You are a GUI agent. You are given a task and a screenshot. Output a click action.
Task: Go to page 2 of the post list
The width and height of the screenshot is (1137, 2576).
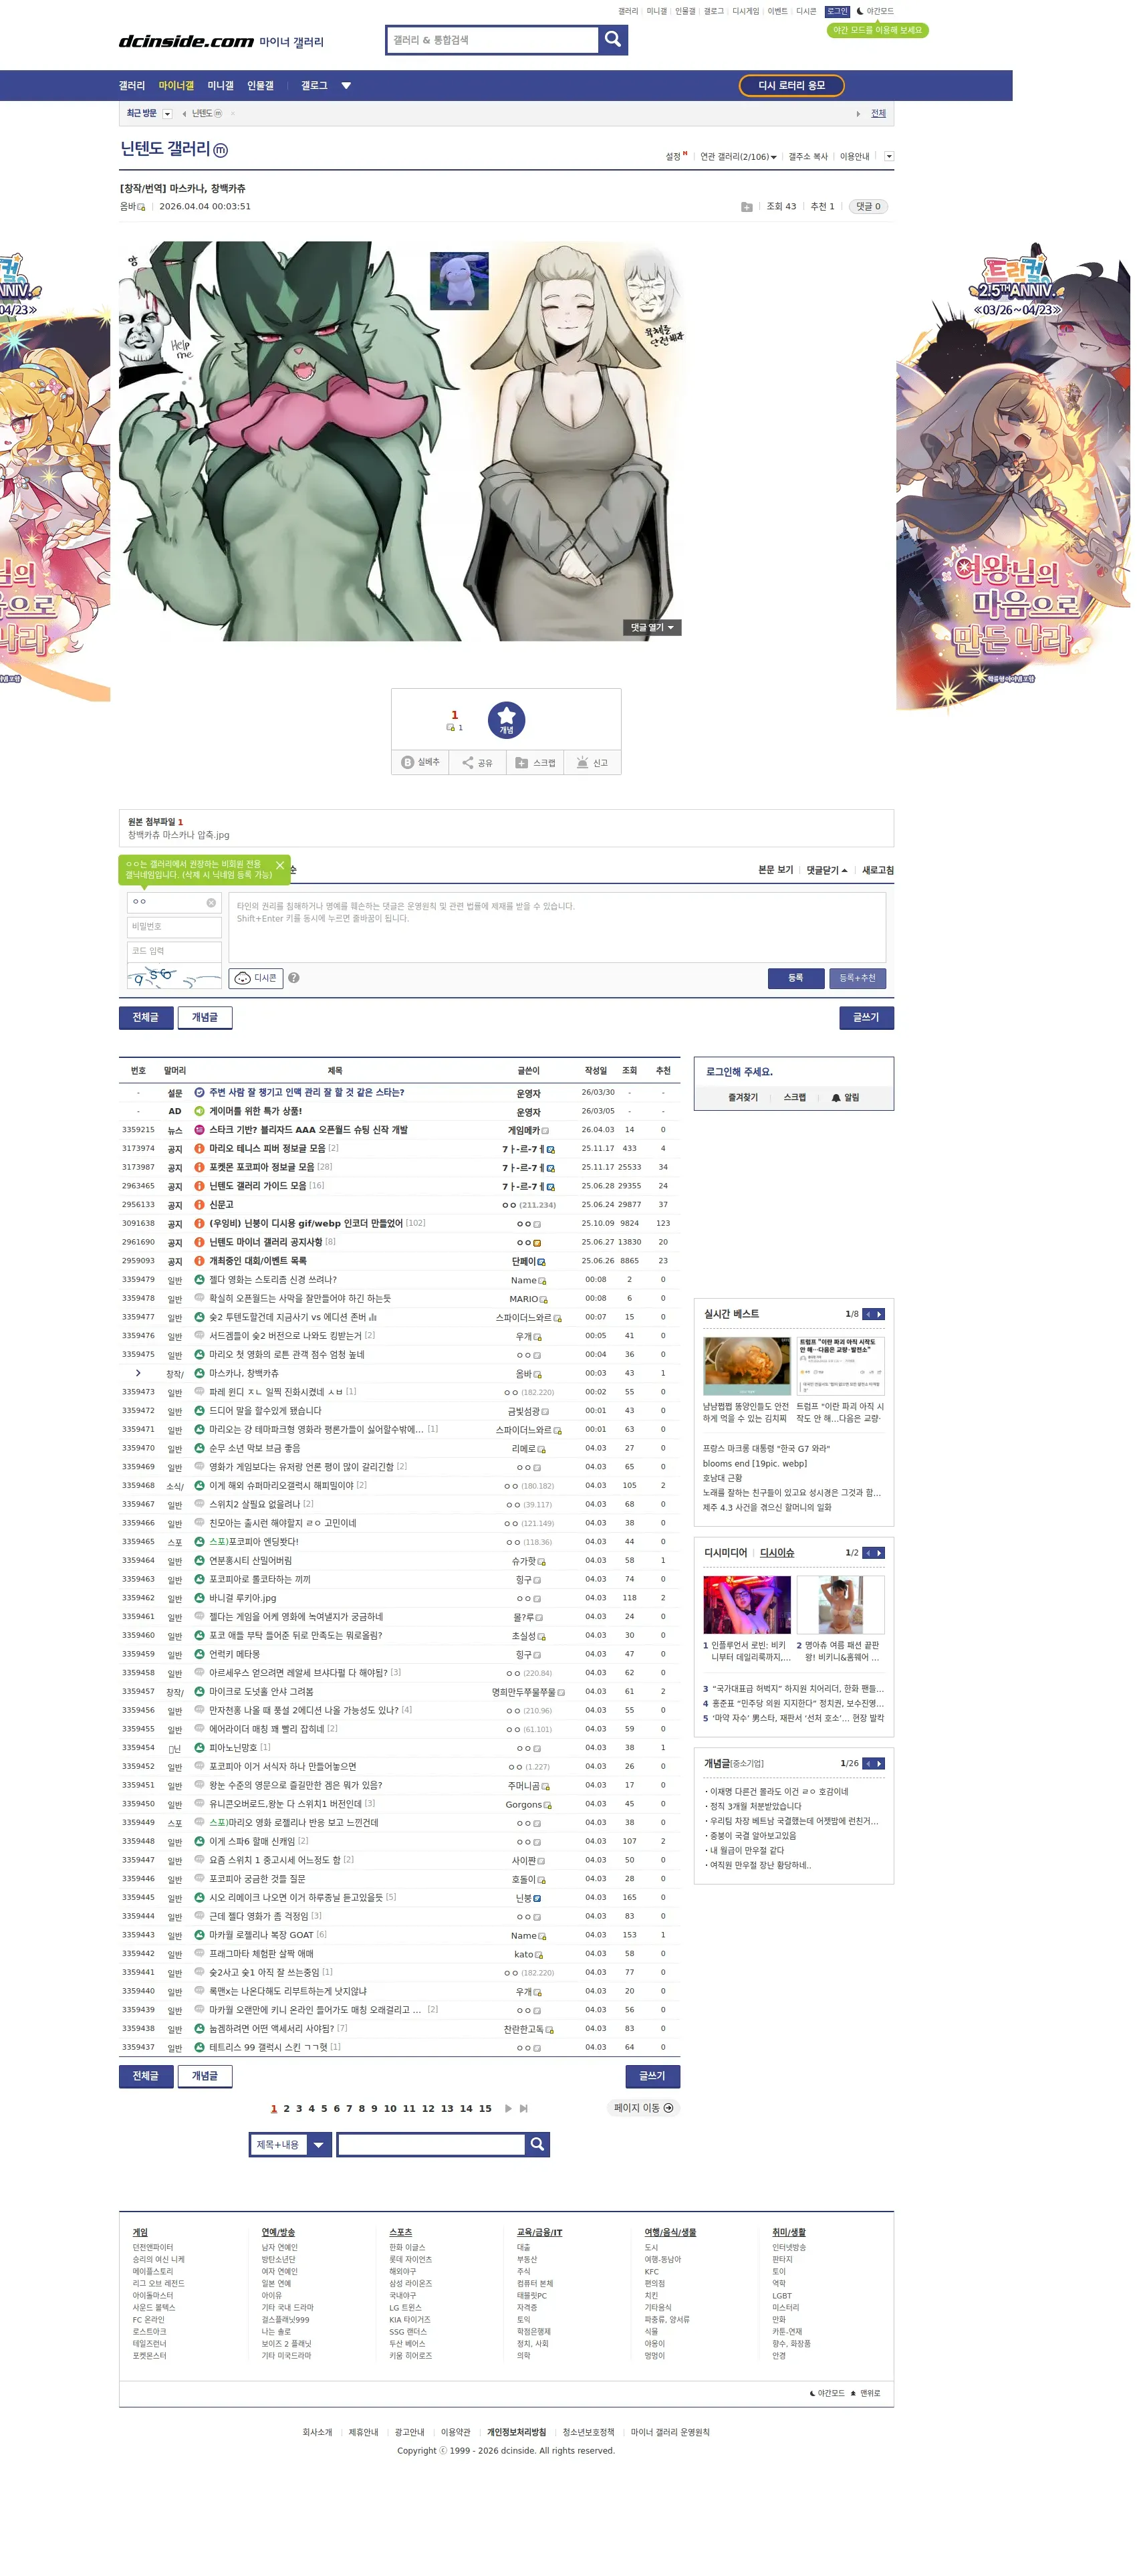point(285,2108)
